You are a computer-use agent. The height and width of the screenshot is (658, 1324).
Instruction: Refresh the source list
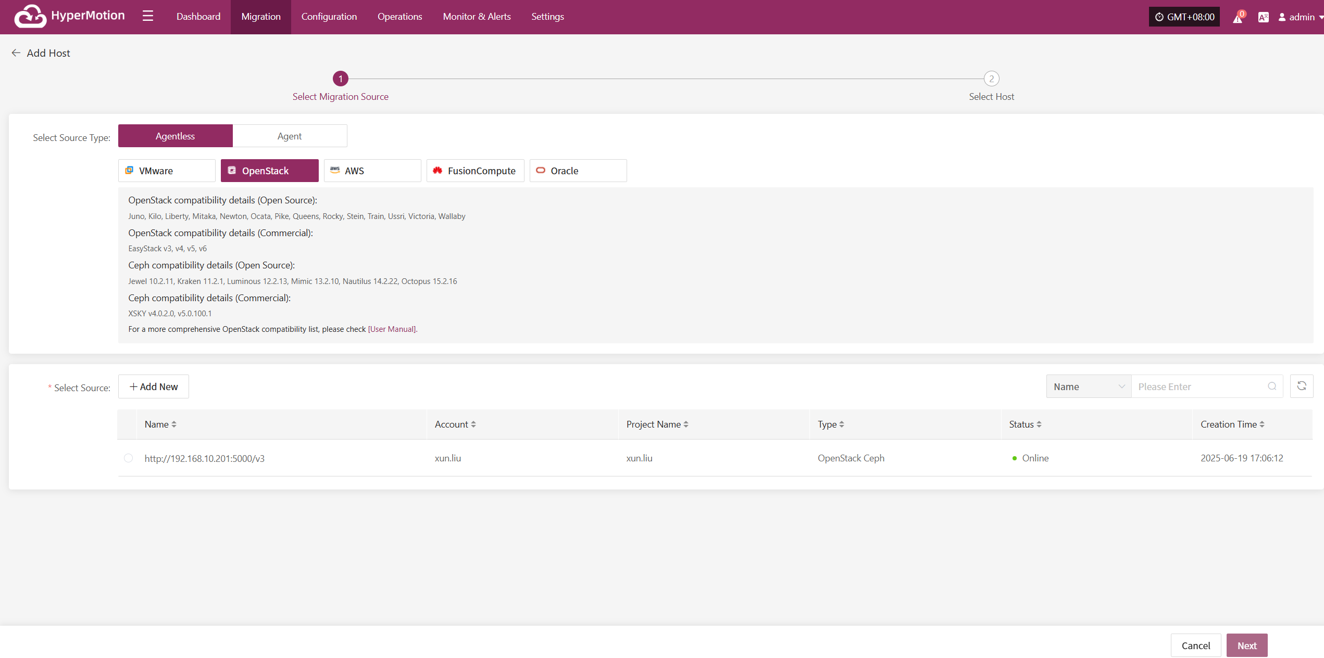(x=1302, y=386)
